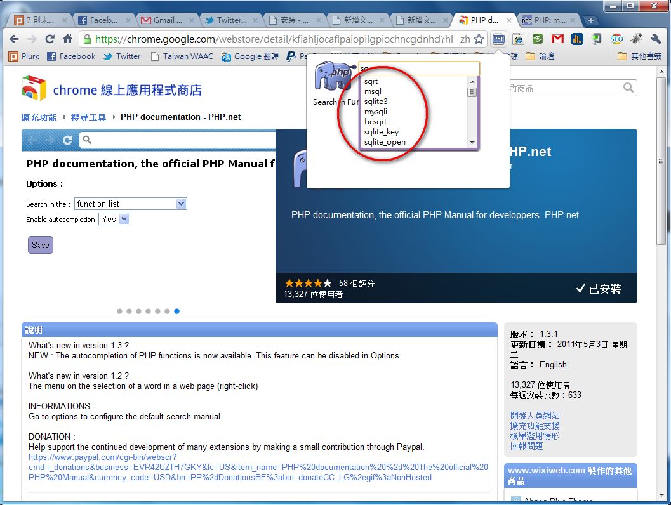This screenshot has height=505, width=671.
Task: Click the 檢舉濫用情形 link
Action: 535,436
